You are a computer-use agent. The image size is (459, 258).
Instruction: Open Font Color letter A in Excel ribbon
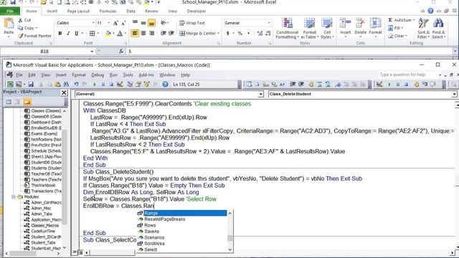[120, 34]
